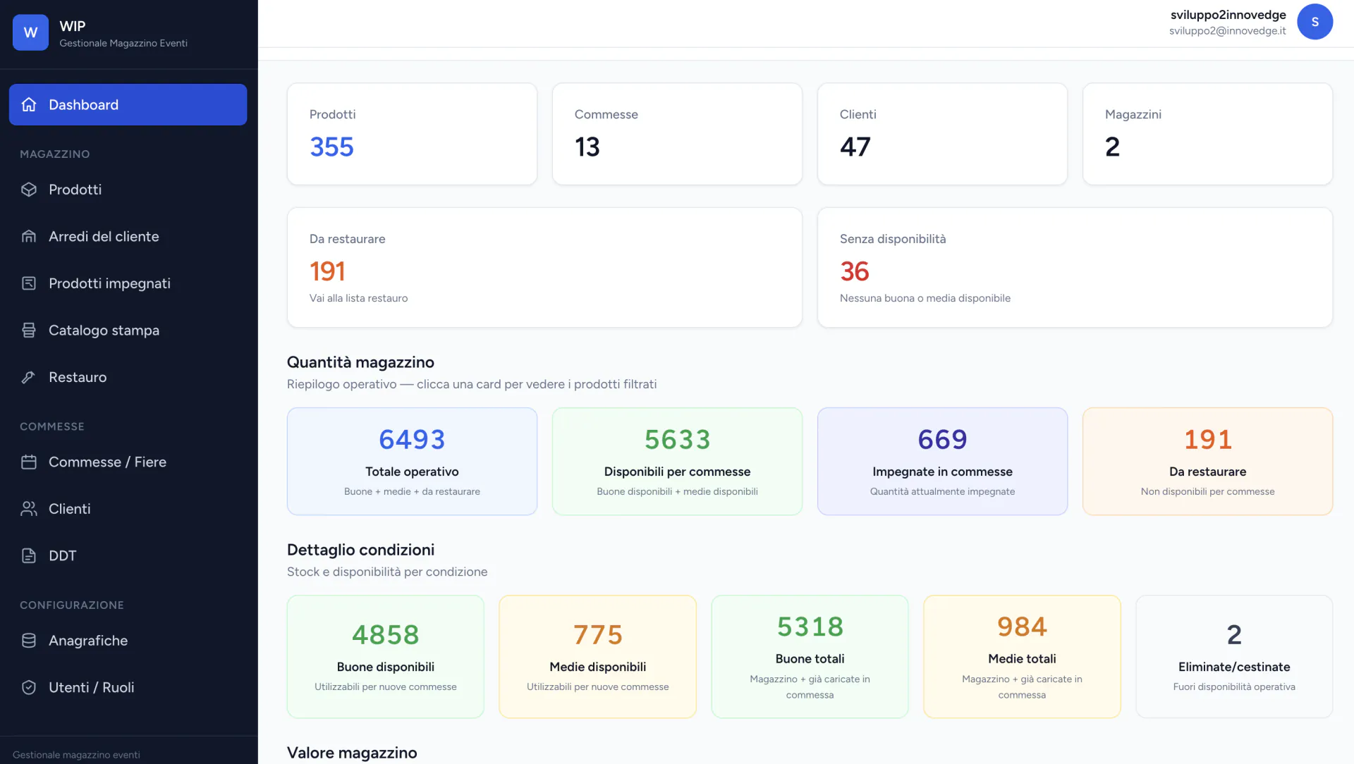Open the Clienti 47 summary card
The image size is (1354, 764).
[942, 134]
